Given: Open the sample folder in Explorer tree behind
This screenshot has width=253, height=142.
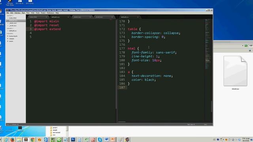Looking at the screenshot, I should tap(55, 130).
